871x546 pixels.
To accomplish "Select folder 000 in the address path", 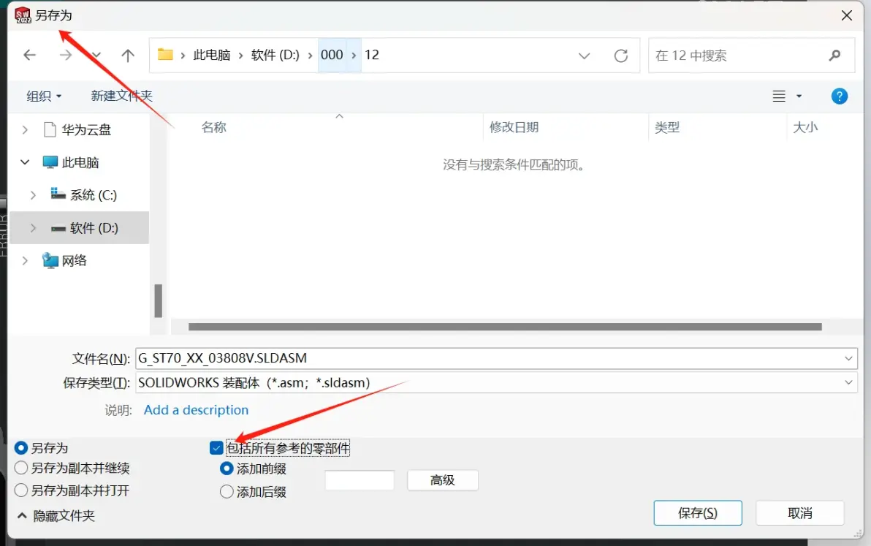I will [x=332, y=55].
